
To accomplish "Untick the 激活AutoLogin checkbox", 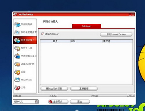I will coord(43,34).
